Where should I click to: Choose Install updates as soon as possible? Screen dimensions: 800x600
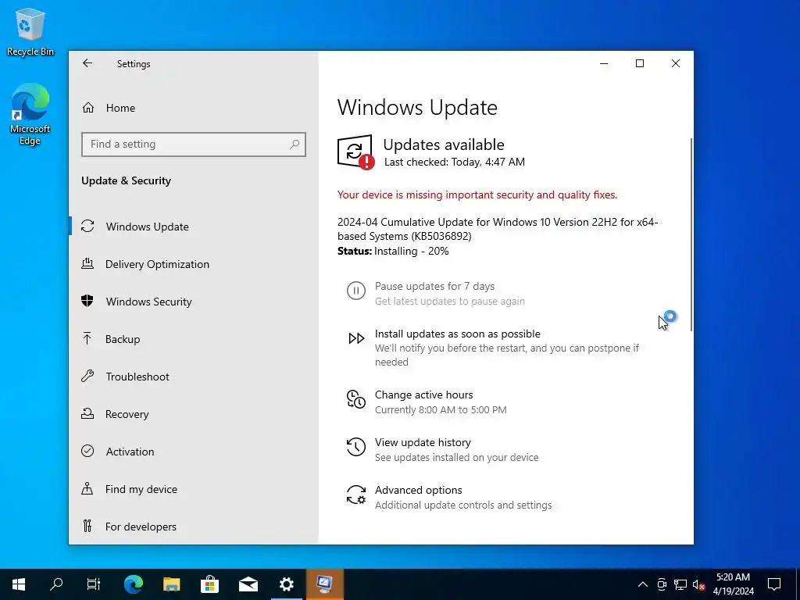[x=457, y=334]
